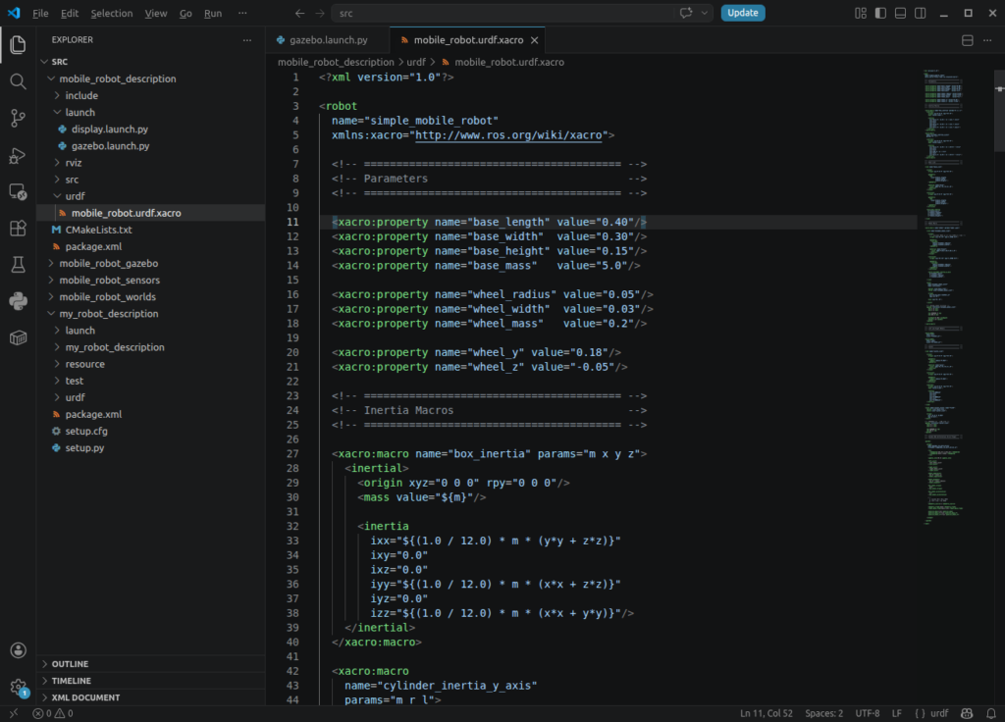The width and height of the screenshot is (1005, 722).
Task: Expand the mobile_robot_gazebo folder
Action: coord(150,263)
